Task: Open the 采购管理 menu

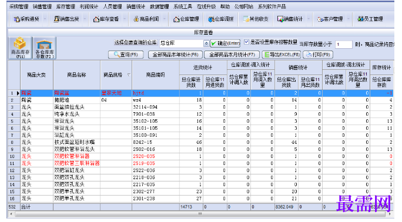Action: tap(19, 6)
